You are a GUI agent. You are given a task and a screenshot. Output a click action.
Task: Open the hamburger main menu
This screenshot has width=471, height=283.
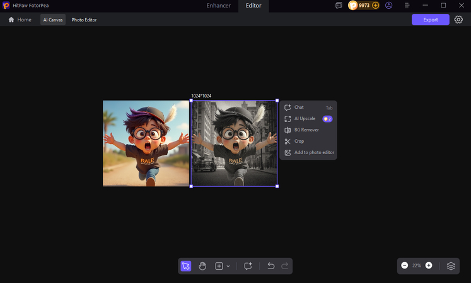point(407,5)
